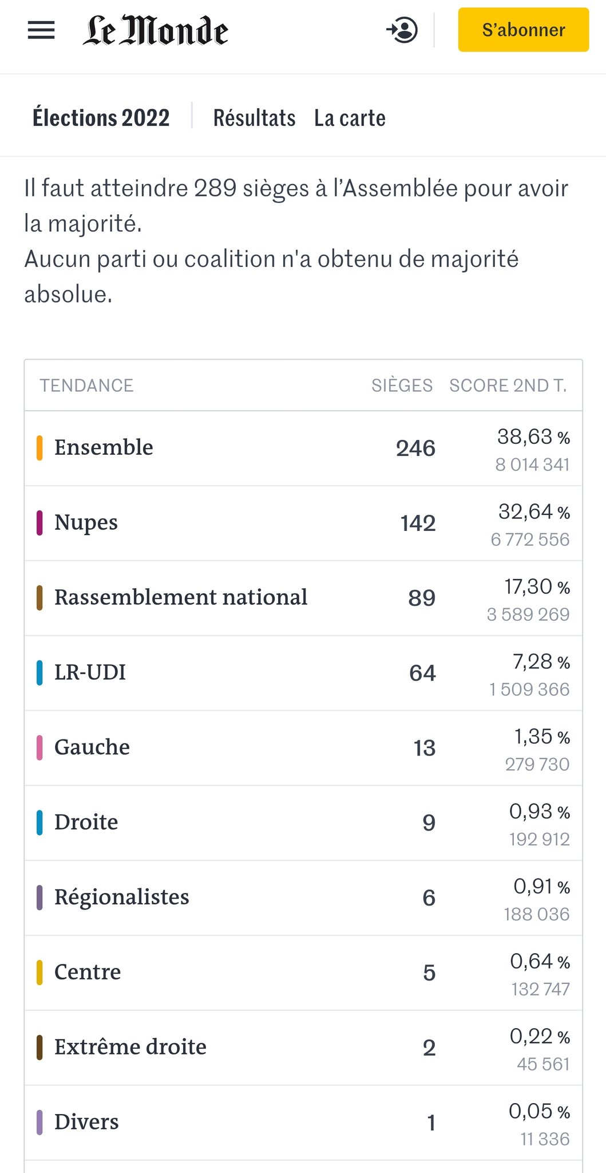The width and height of the screenshot is (606, 1173).
Task: Open the Élections 2022 section link
Action: tap(101, 118)
